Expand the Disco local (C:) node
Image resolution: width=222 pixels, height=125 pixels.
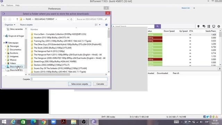click(6, 67)
